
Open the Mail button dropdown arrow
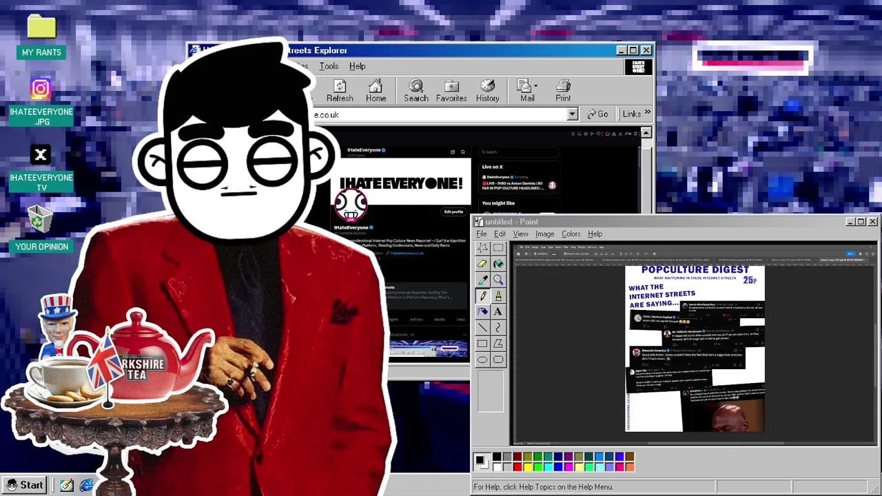(x=535, y=86)
